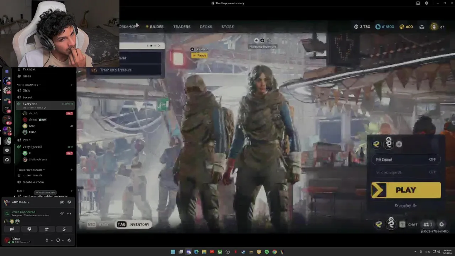
Task: Mute the Discord microphone
Action: tap(47, 240)
